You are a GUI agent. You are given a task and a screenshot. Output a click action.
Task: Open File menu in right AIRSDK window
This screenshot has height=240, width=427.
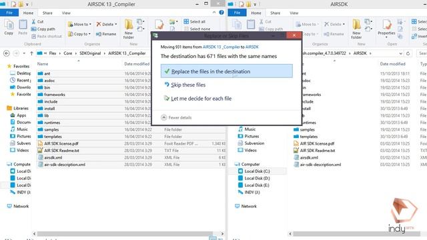pos(237,13)
